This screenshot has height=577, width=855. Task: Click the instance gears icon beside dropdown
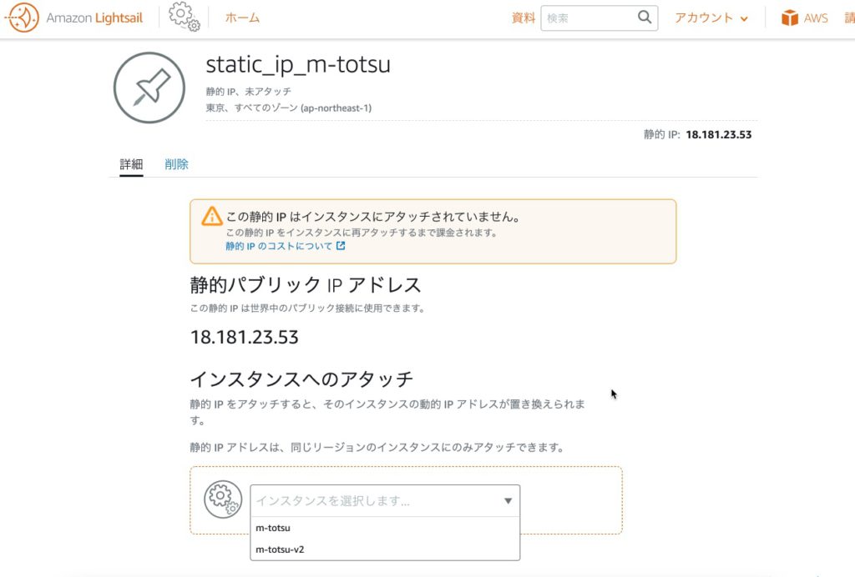tap(223, 499)
